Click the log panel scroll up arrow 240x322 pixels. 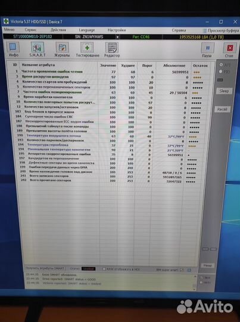coord(195,277)
